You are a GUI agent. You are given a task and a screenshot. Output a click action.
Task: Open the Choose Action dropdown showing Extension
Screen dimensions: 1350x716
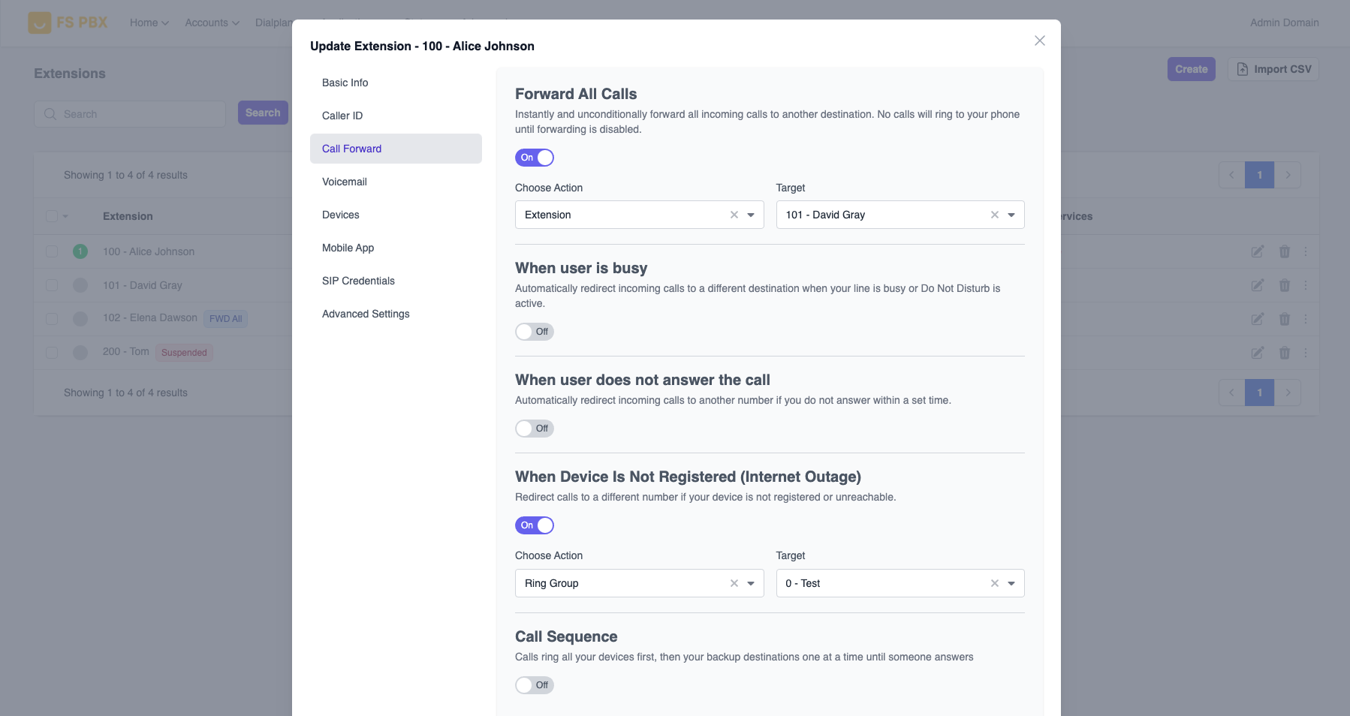coord(749,215)
